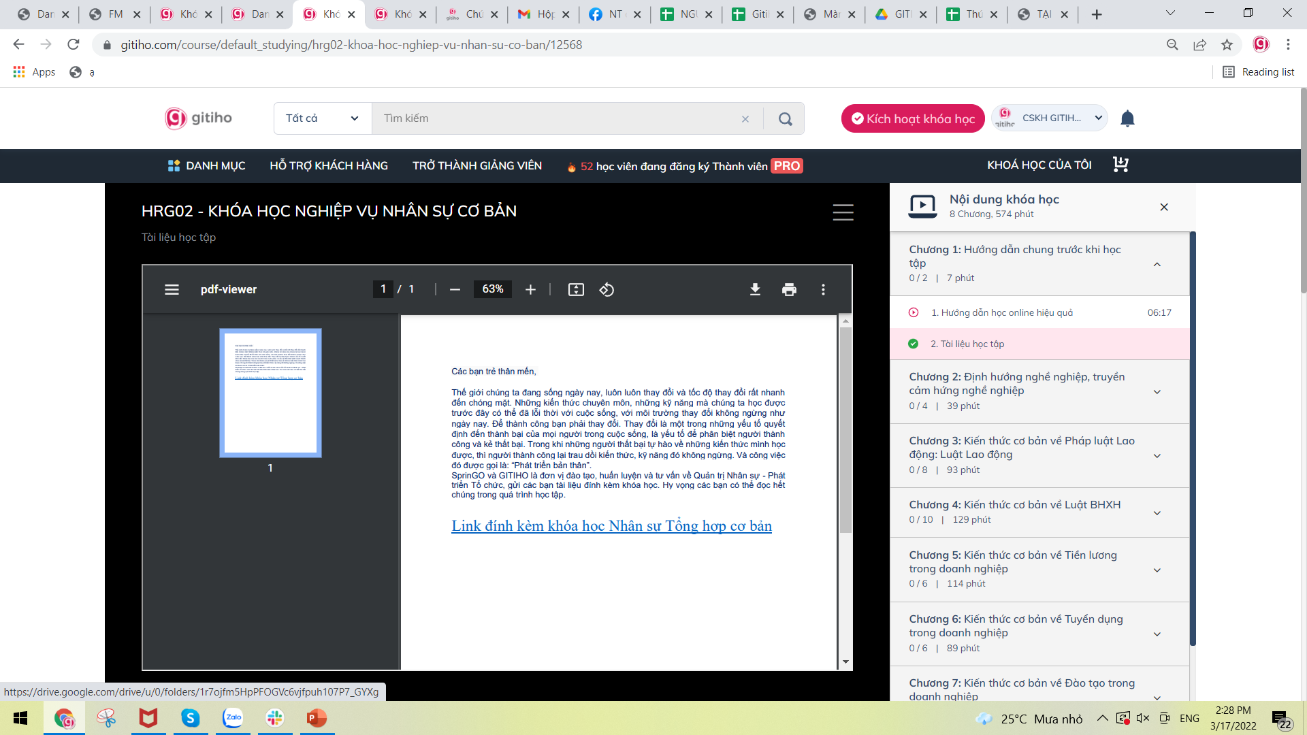The width and height of the screenshot is (1307, 735).
Task: Select the page 1 thumbnail
Action: pos(270,393)
